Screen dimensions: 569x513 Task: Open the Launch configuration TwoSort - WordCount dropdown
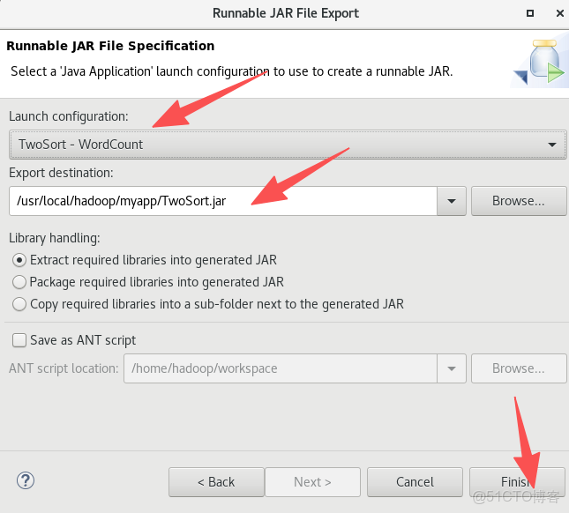(x=288, y=145)
